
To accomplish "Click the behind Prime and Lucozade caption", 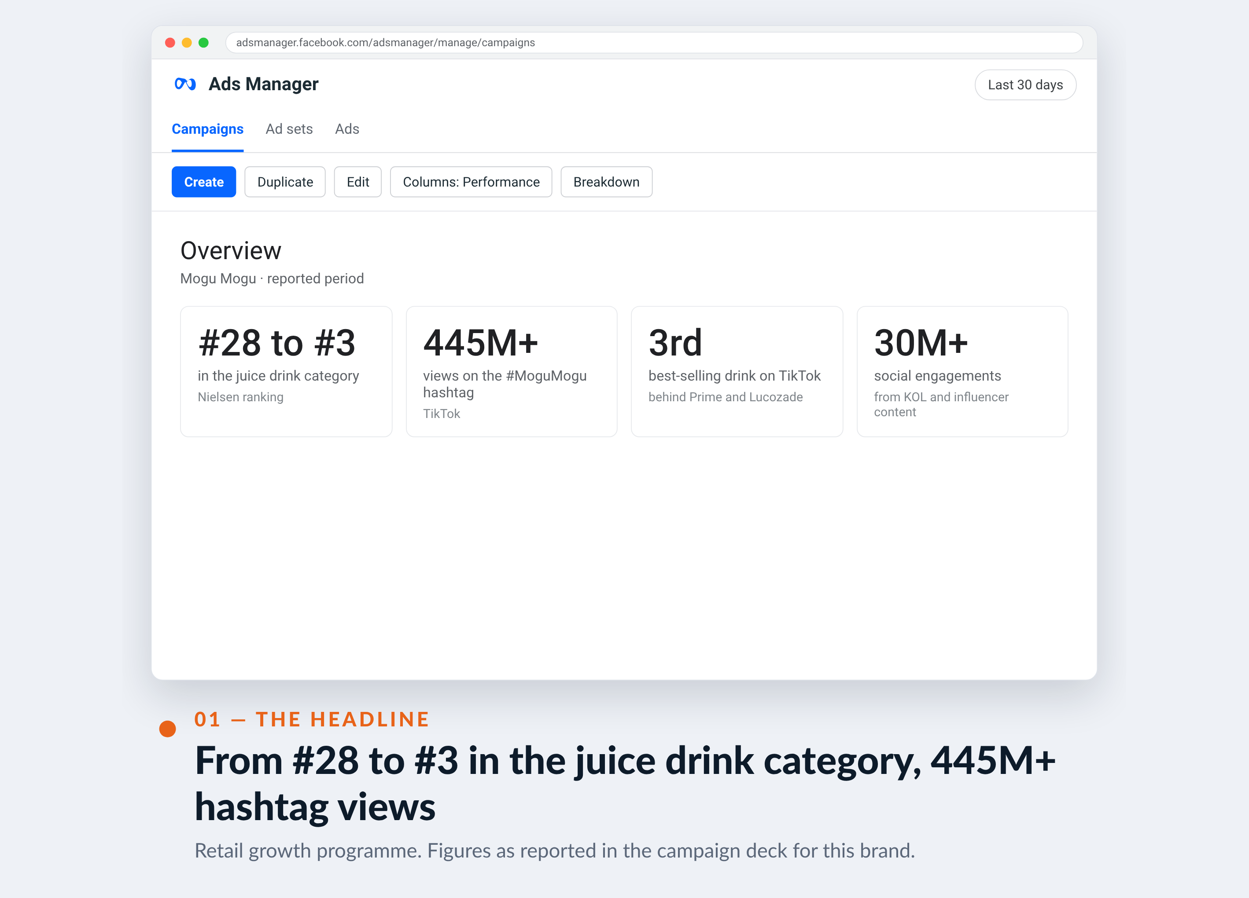I will [725, 397].
